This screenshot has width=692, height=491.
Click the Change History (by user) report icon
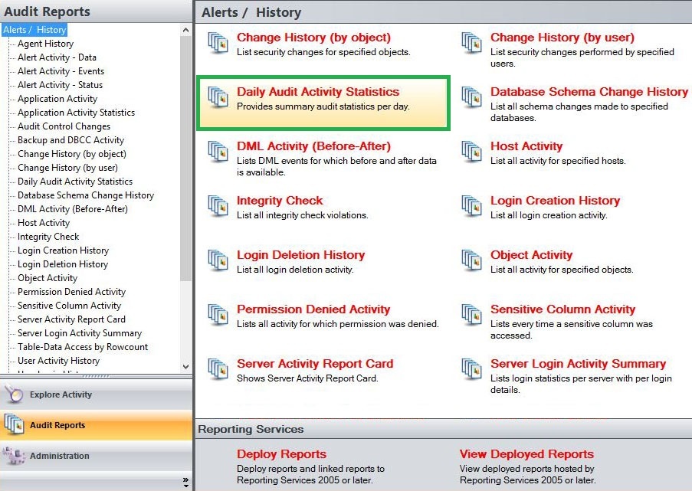[471, 43]
